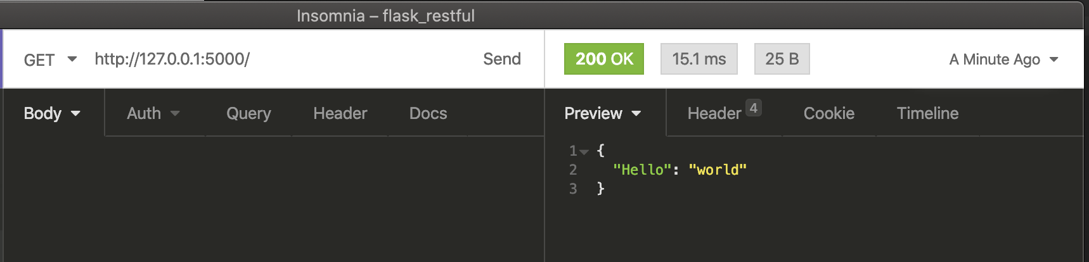Open the Timeline tab
The width and height of the screenshot is (1089, 262).
click(x=927, y=113)
